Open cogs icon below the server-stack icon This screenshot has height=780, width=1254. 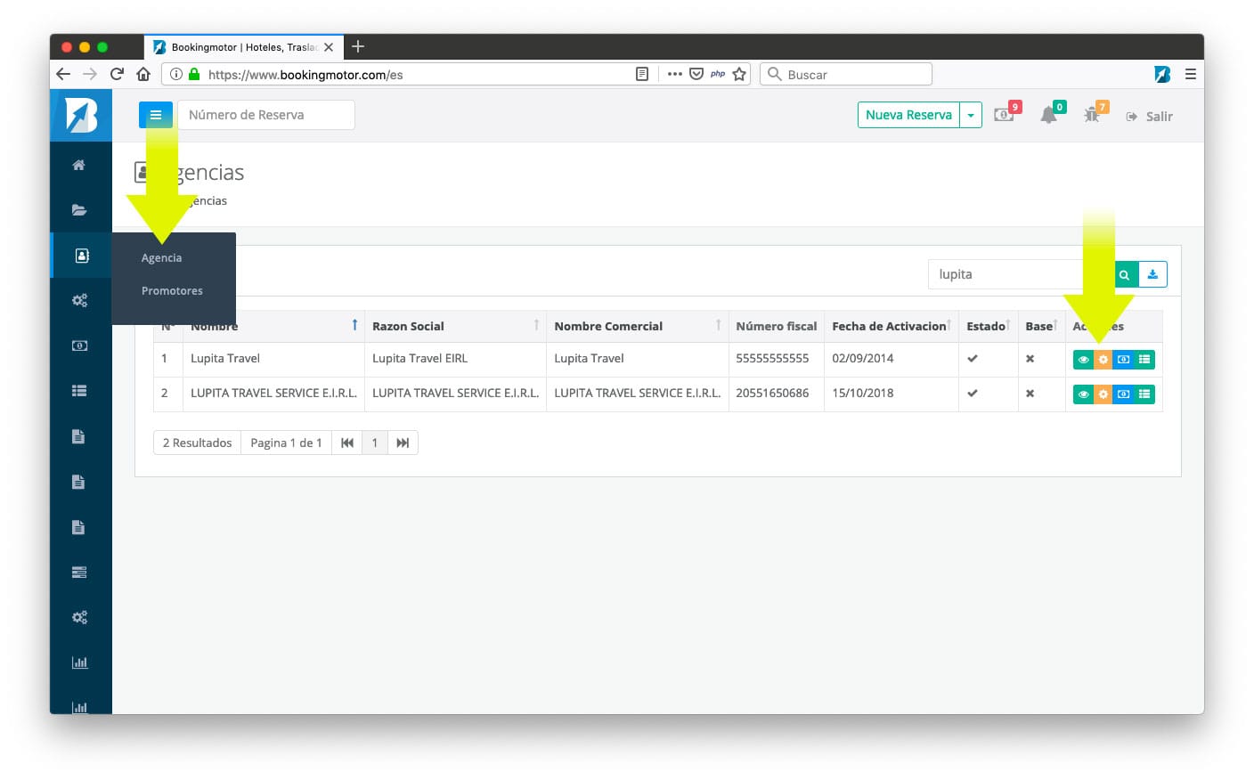pyautogui.click(x=79, y=617)
